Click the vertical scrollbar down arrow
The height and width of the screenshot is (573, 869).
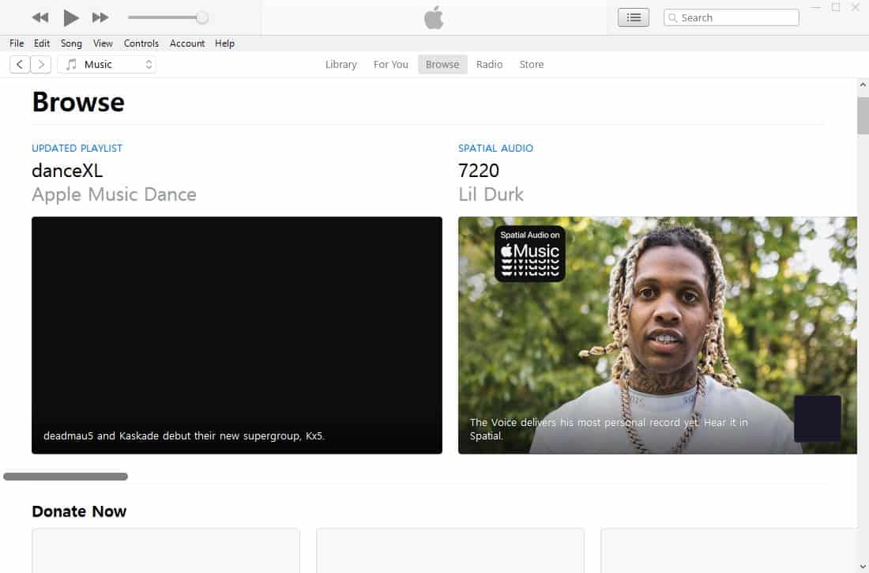pyautogui.click(x=863, y=566)
